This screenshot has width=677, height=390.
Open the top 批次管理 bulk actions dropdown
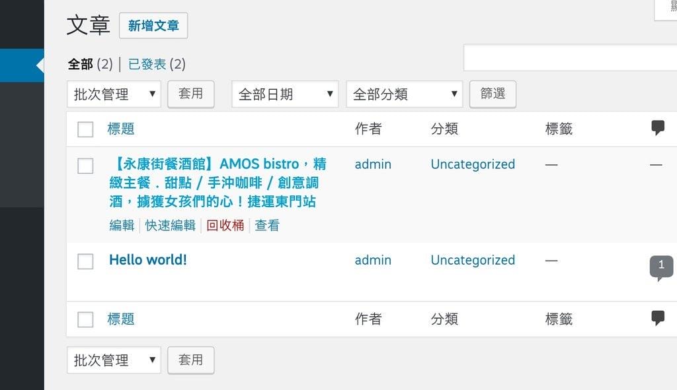114,94
